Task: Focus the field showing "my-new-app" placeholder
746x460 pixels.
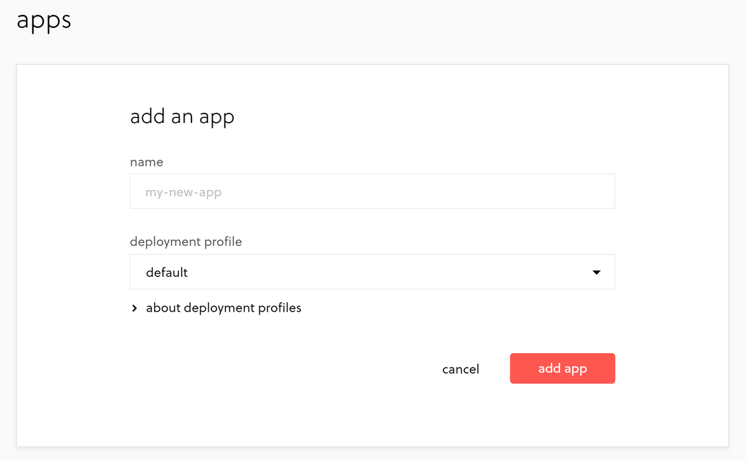Action: (372, 192)
